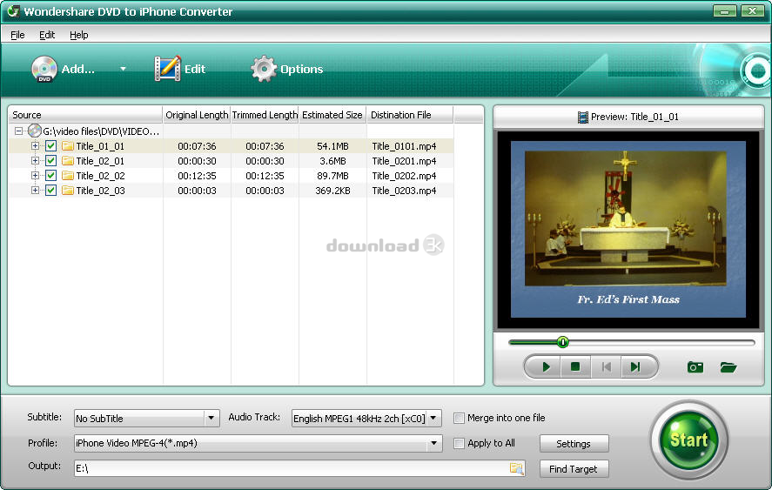The image size is (772, 490).
Task: Click folder icon of Title_02_02
Action: (x=67, y=175)
